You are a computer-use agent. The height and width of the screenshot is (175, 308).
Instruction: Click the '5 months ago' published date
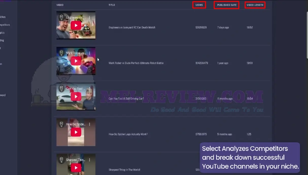coord(224,134)
